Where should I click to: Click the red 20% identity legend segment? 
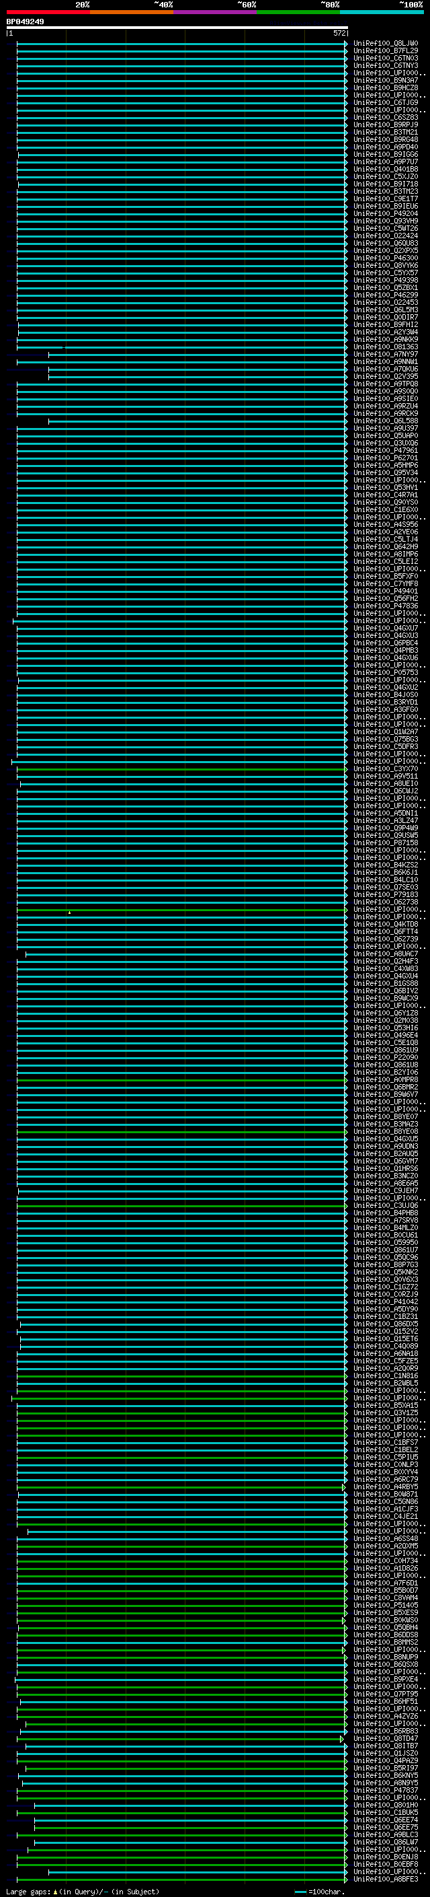pos(48,12)
